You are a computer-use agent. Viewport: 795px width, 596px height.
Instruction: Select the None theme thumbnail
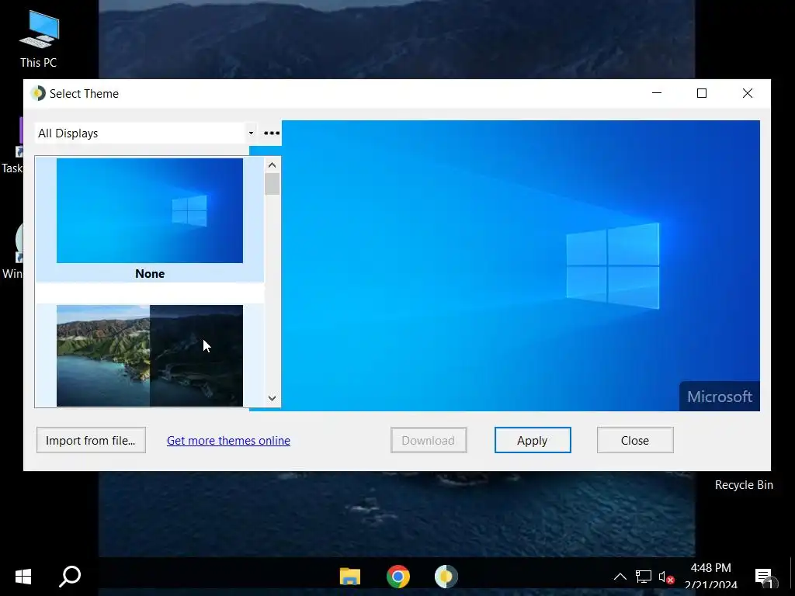(x=150, y=210)
